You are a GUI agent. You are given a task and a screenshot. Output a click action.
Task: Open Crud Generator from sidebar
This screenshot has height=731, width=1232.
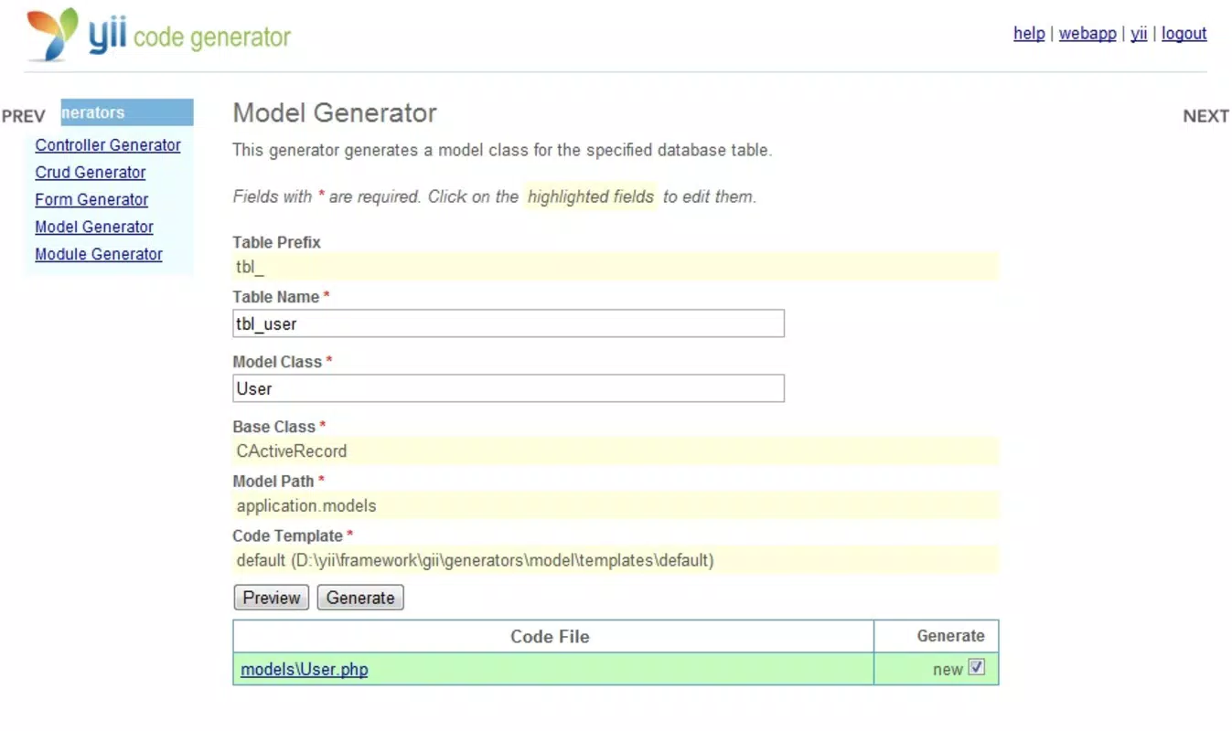click(91, 173)
